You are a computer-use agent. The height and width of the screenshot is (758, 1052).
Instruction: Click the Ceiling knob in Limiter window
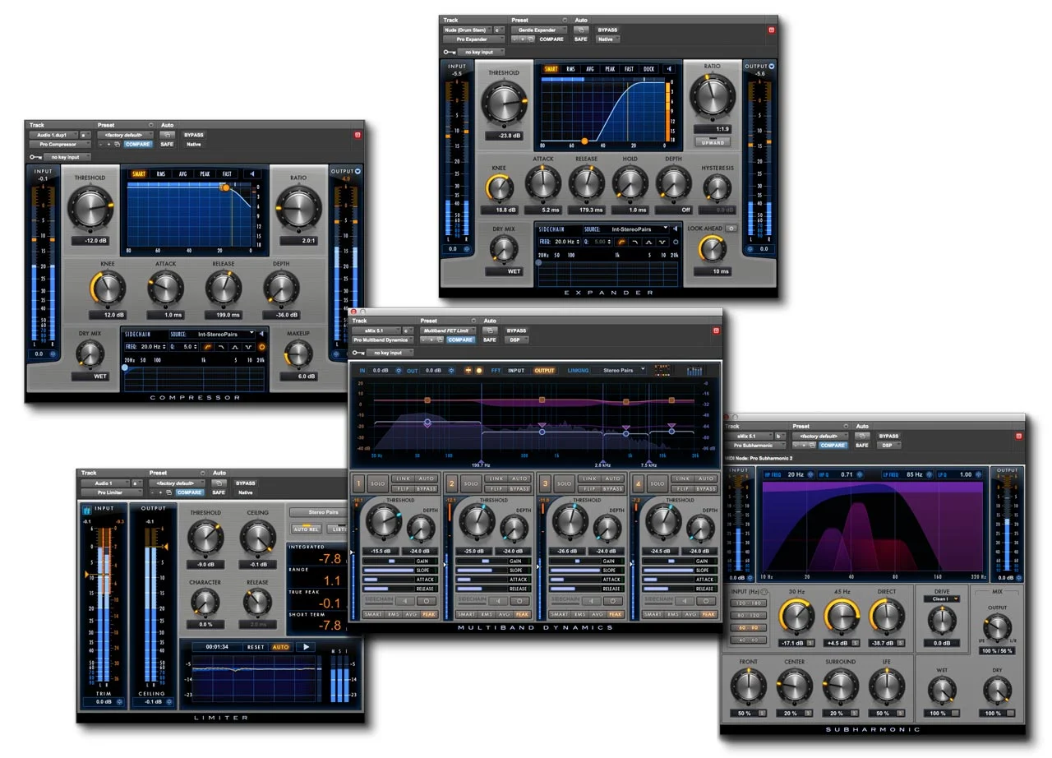257,538
